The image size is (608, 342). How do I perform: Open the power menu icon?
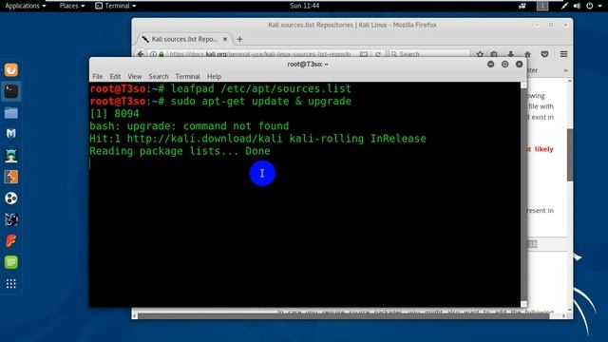point(589,6)
